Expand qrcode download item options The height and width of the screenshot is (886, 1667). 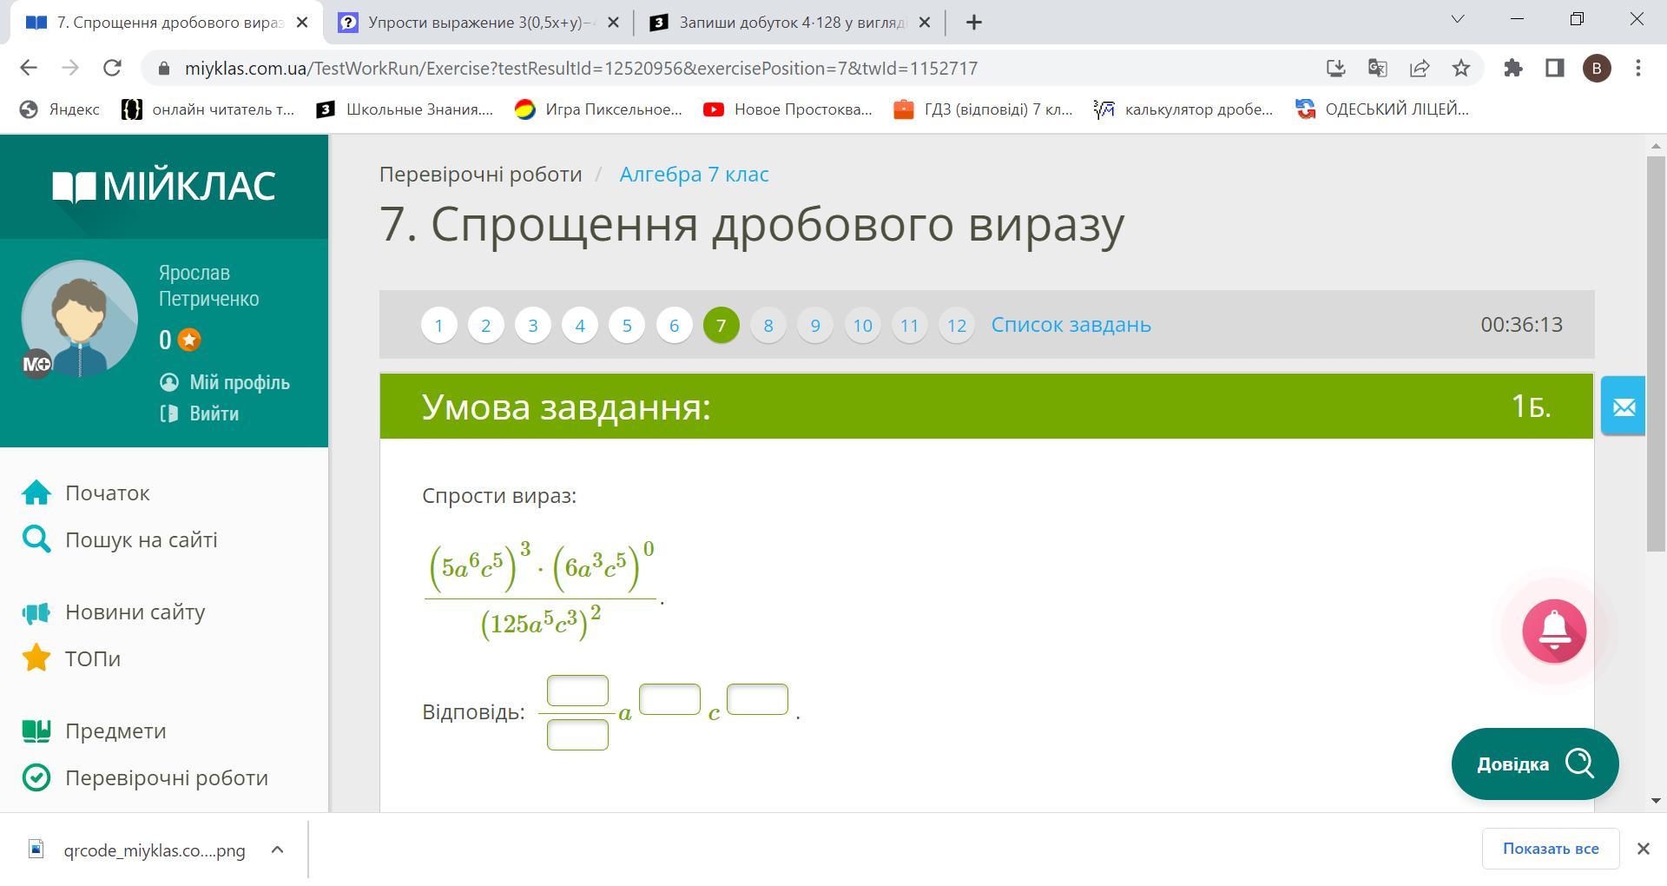pyautogui.click(x=277, y=850)
